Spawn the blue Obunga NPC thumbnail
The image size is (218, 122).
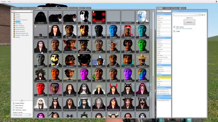pyautogui.click(x=113, y=32)
